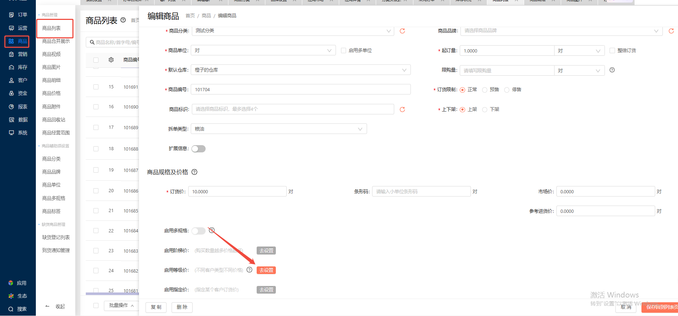The image size is (678, 316).
Task: Toggle the 扩展信息 switch
Action: [198, 149]
